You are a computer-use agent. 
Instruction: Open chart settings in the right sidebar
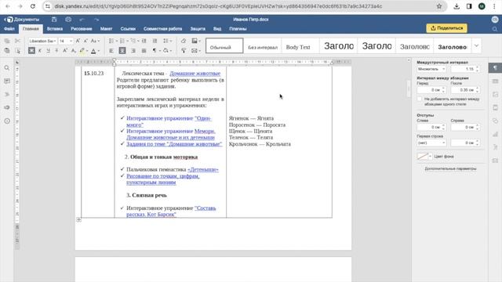pyautogui.click(x=495, y=134)
